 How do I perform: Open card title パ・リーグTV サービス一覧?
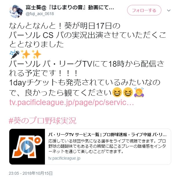coord(107,135)
